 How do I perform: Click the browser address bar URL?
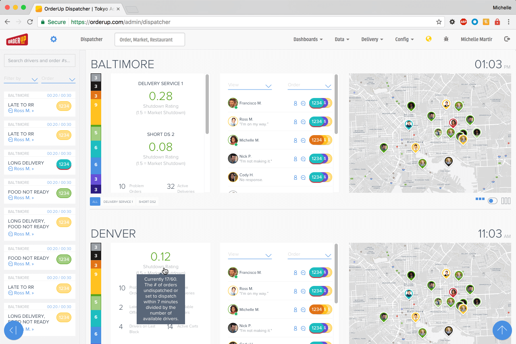pos(121,22)
